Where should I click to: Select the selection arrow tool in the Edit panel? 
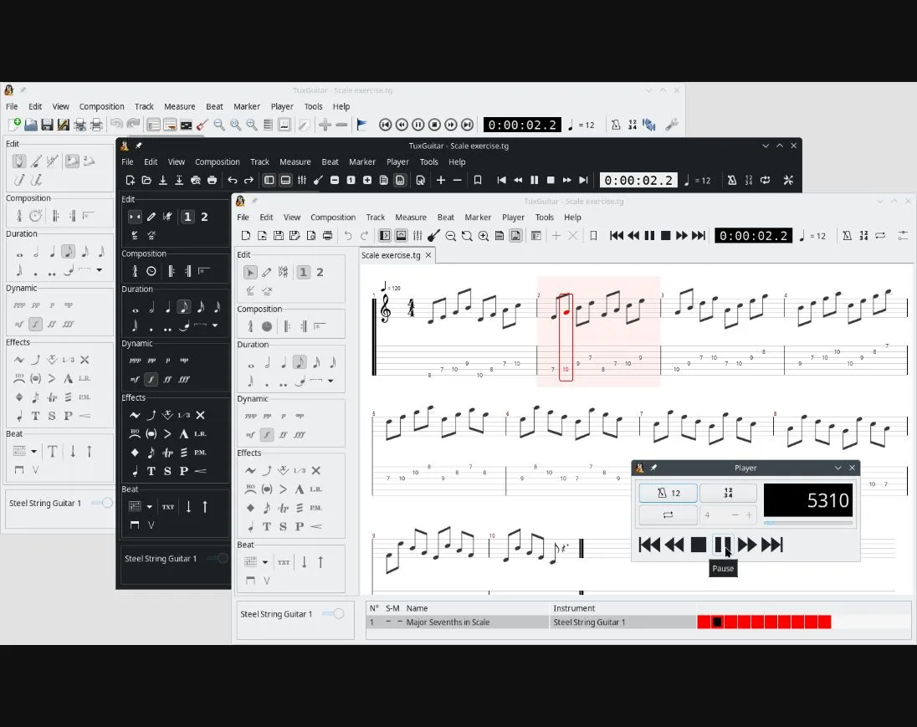tap(250, 273)
